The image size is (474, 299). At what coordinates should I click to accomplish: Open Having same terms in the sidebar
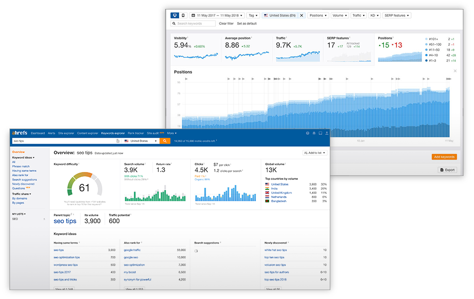(x=24, y=171)
